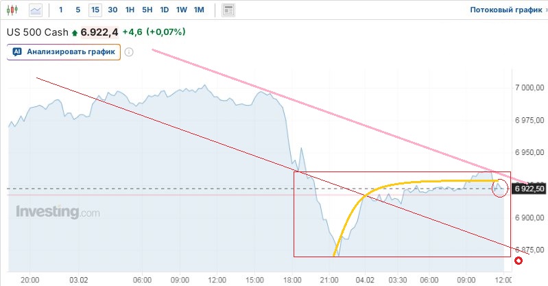Viewport: 548px width, 286px height.
Task: Choose the 1D interval
Action: tap(164, 10)
